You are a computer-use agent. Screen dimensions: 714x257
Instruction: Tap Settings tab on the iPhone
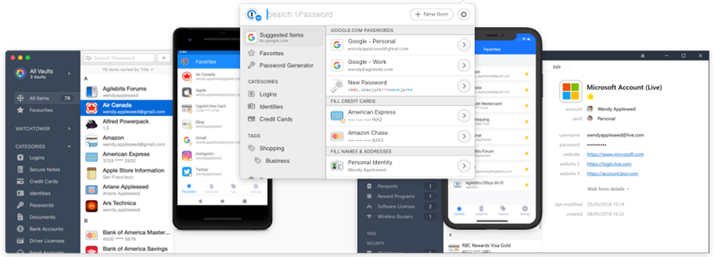tap(525, 210)
